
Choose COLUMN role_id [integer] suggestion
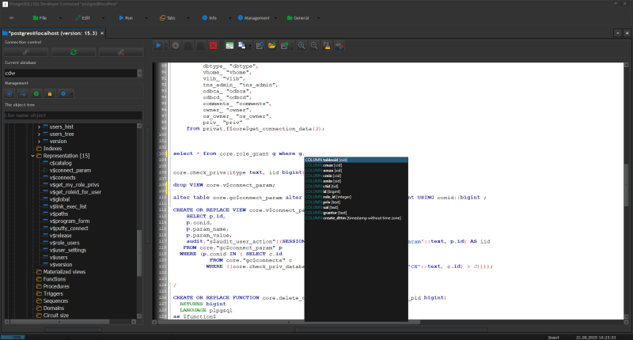[356, 197]
